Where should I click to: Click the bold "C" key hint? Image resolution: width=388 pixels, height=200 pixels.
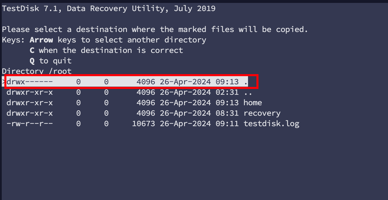(32, 50)
